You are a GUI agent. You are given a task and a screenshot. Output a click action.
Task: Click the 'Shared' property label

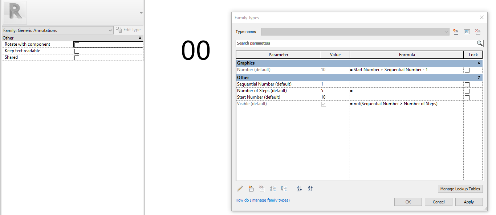[11, 57]
